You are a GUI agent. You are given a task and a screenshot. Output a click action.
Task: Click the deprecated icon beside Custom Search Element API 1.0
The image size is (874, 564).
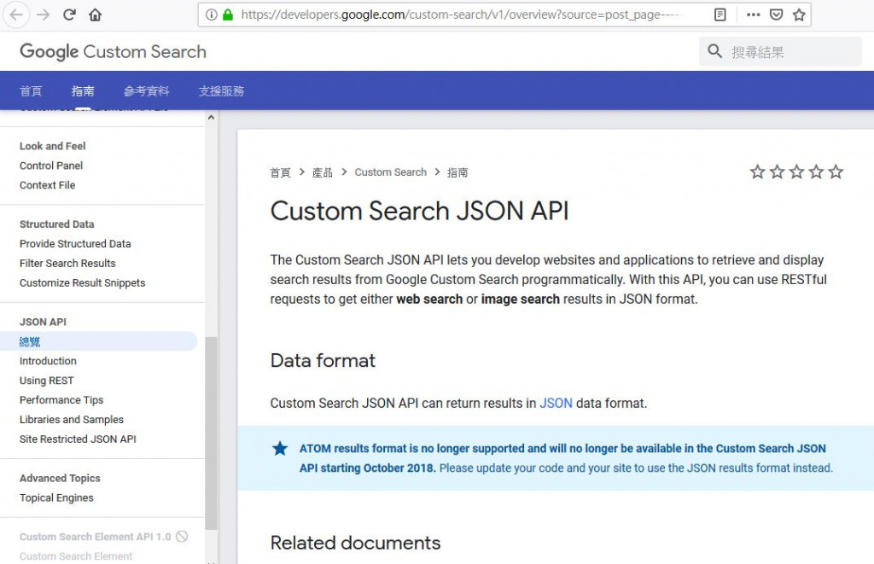[182, 536]
